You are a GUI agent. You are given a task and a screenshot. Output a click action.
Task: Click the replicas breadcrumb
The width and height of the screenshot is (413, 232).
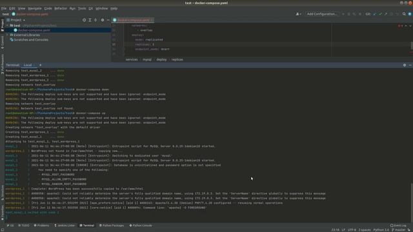tap(177, 59)
